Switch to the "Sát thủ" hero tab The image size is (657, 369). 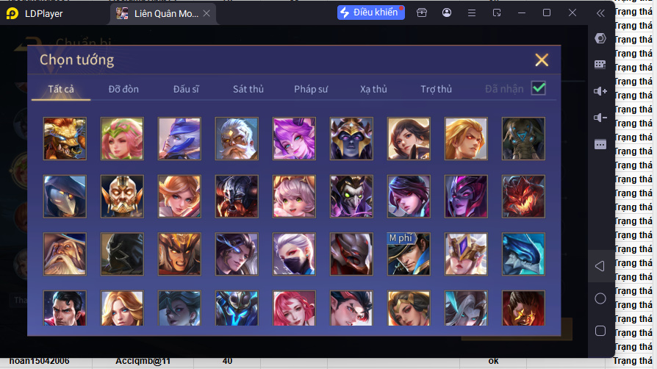pyautogui.click(x=248, y=89)
